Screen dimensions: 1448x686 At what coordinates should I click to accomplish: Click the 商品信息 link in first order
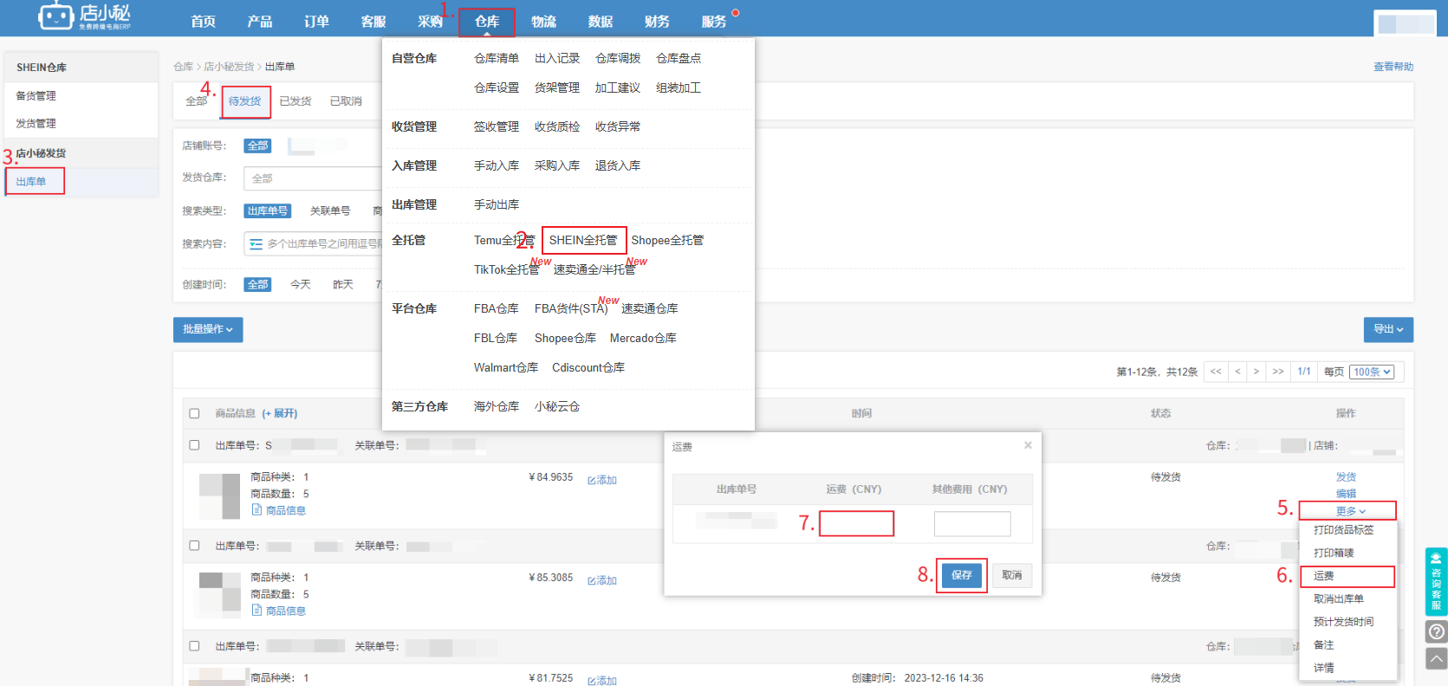pos(279,510)
